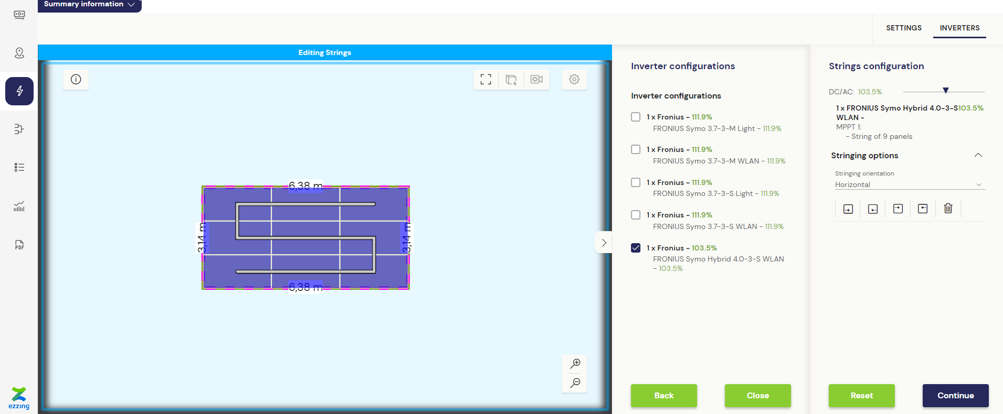Click the Reset button
The image size is (1003, 414).
[862, 396]
